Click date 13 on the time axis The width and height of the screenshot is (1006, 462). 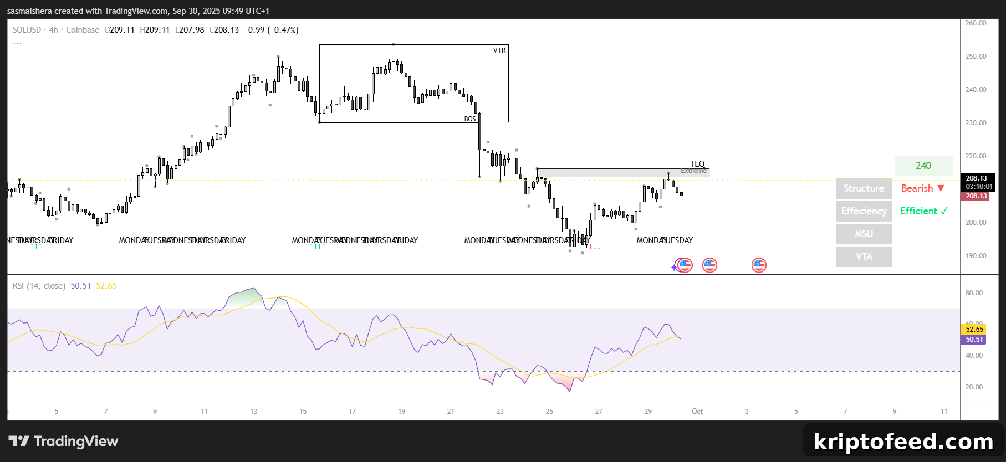point(253,412)
